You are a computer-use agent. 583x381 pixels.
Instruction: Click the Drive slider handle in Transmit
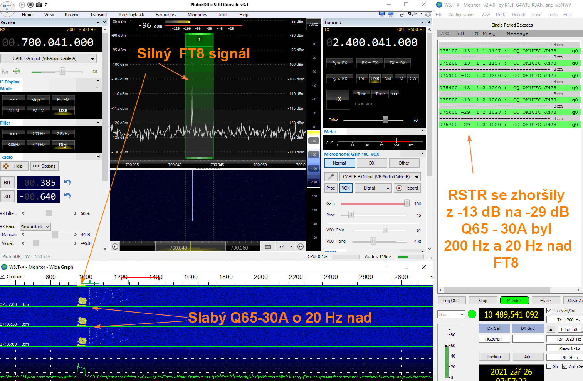tap(385, 120)
